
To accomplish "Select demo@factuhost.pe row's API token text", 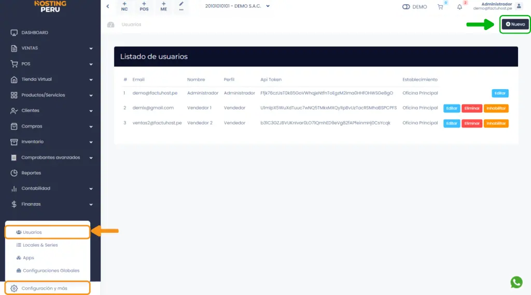I will click(327, 93).
